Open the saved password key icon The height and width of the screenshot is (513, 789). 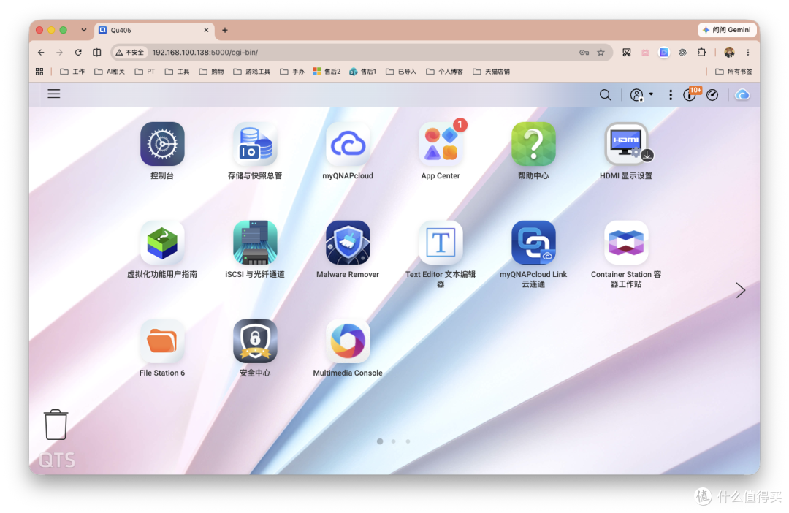pyautogui.click(x=584, y=53)
